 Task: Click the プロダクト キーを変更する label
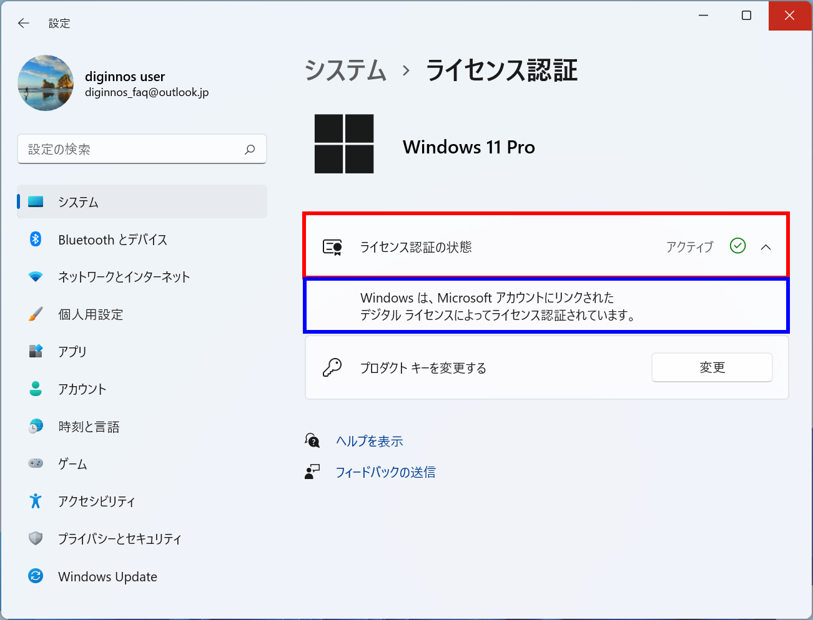coord(423,368)
